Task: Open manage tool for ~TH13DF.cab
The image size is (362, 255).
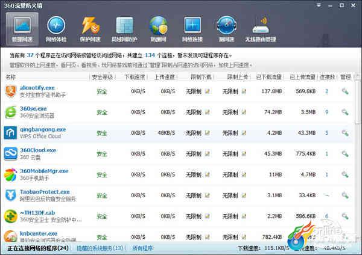Action: pos(345,216)
